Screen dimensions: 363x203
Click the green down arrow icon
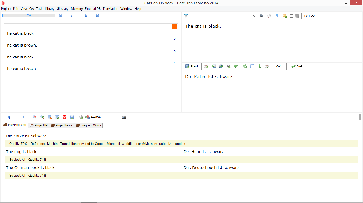click(x=260, y=67)
